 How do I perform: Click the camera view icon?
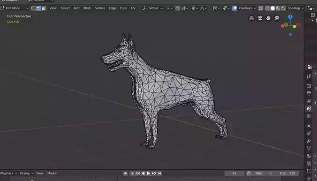click(260, 18)
